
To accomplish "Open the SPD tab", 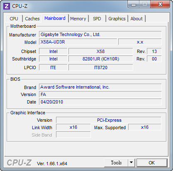I will (x=97, y=19).
